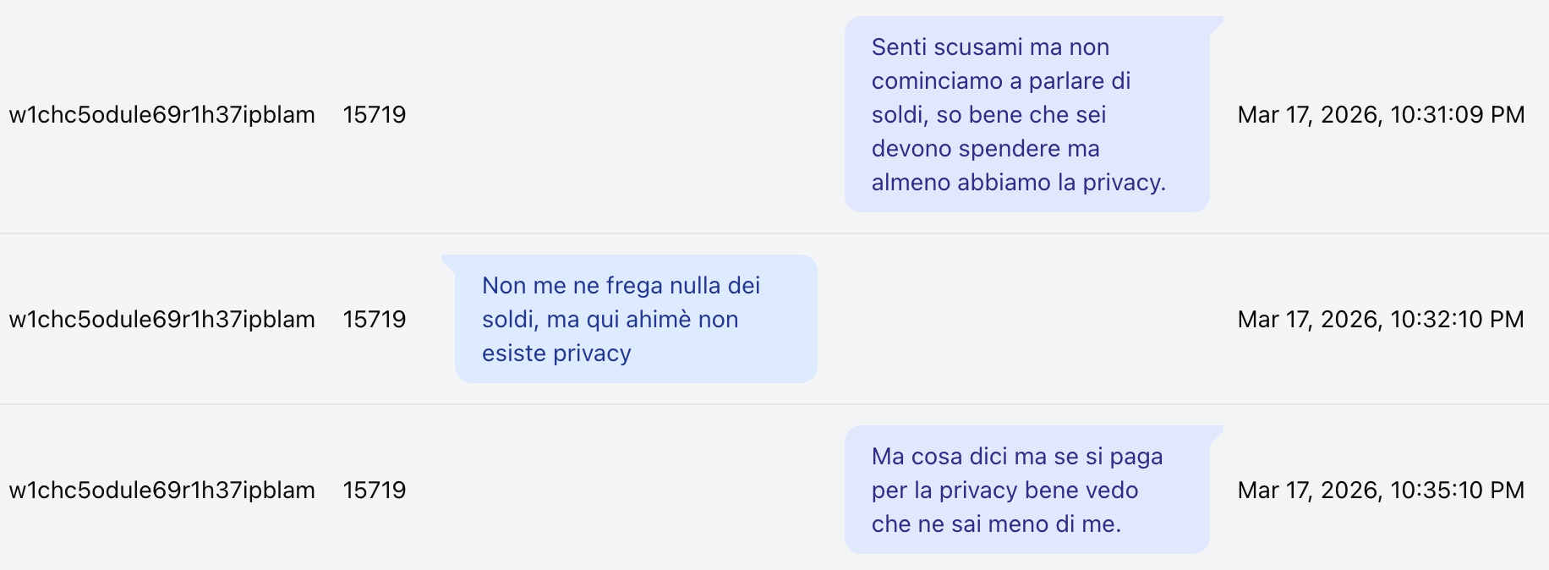The height and width of the screenshot is (570, 1549).
Task: Click the conversation ID in the 10:32:10 PM row
Action: 161,320
